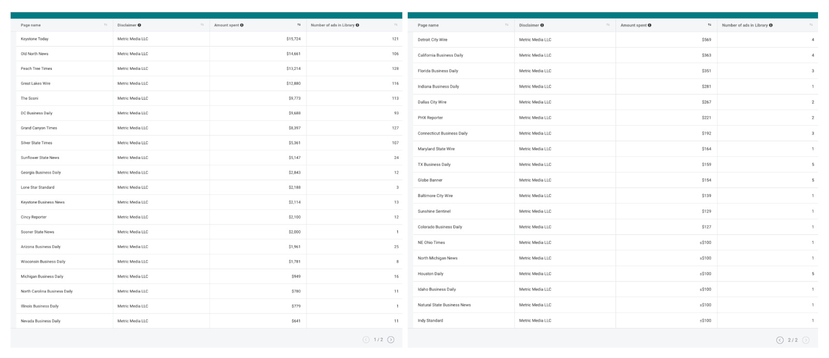The image size is (829, 358).
Task: Select Grand Canyon Times page name
Action: (39, 128)
